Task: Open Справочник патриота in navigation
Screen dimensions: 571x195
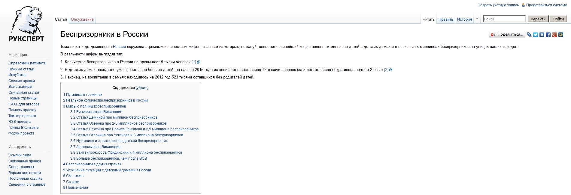Action: [27, 63]
